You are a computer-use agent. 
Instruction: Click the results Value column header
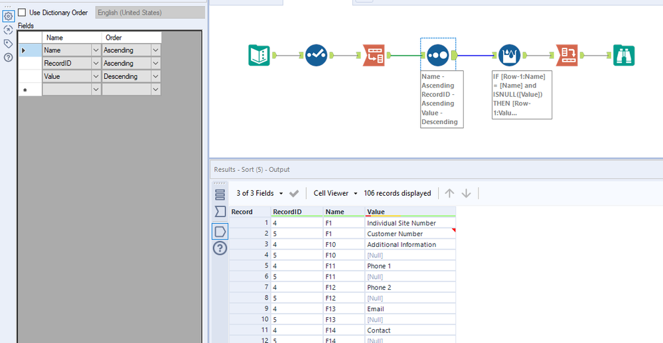[410, 212]
